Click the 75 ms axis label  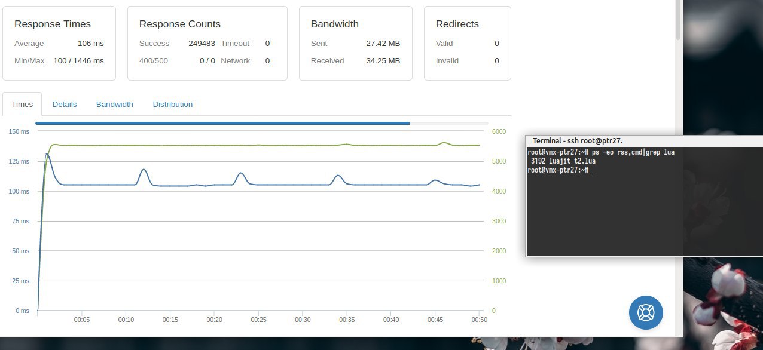21,222
